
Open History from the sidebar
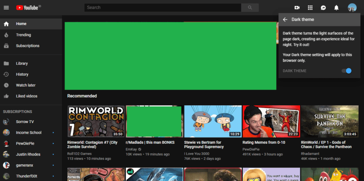coord(31,74)
